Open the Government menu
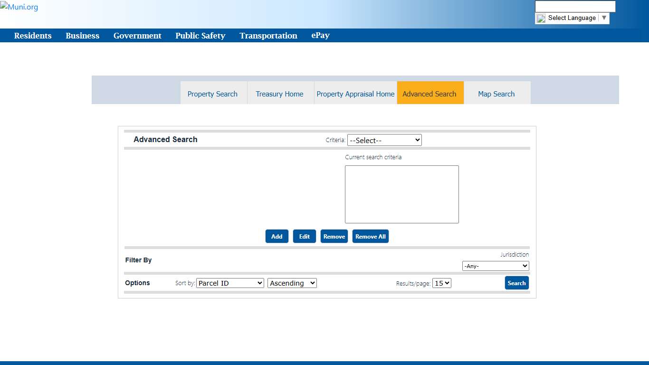649x365 pixels. pos(137,36)
